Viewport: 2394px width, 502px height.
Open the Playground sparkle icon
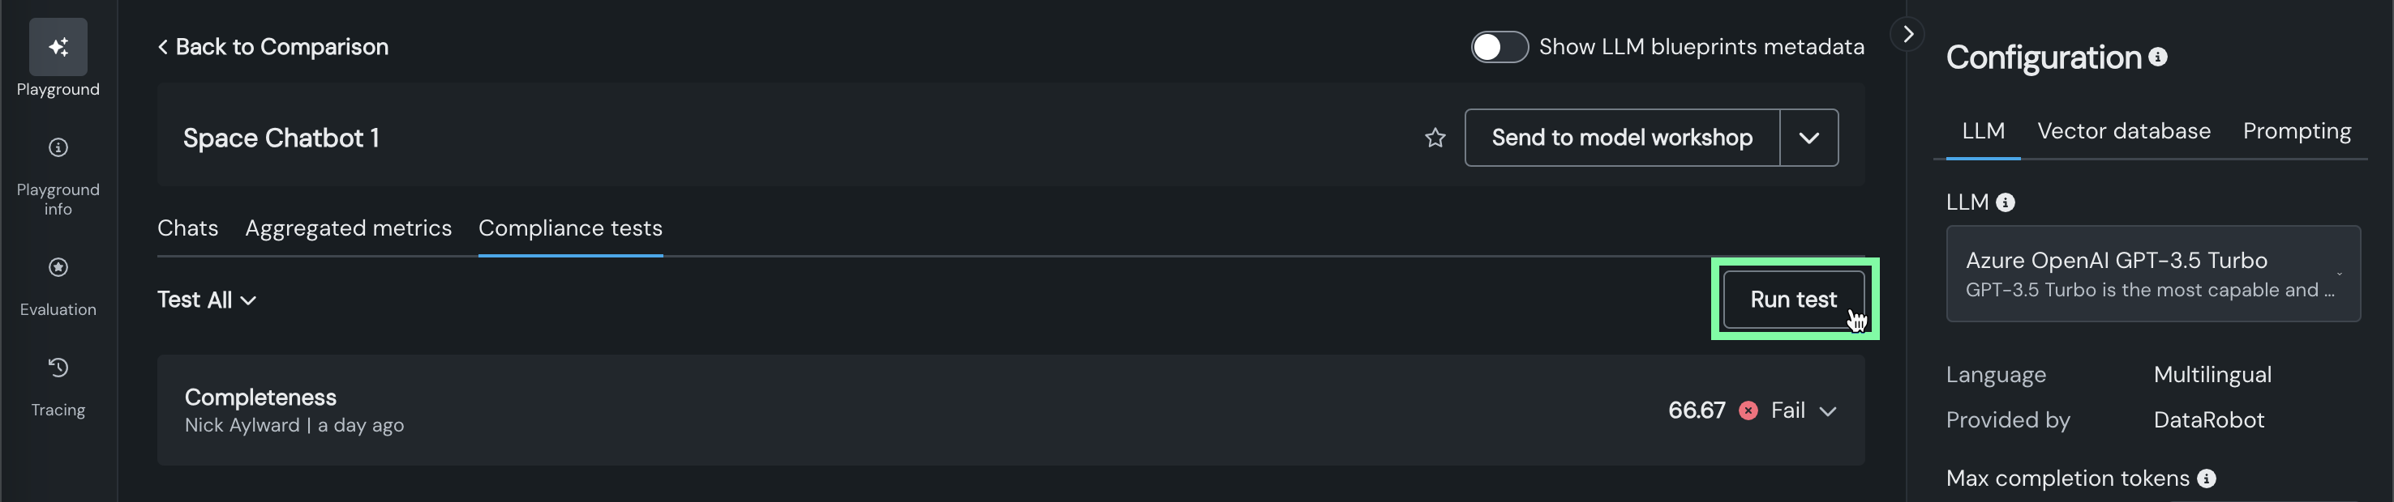58,47
